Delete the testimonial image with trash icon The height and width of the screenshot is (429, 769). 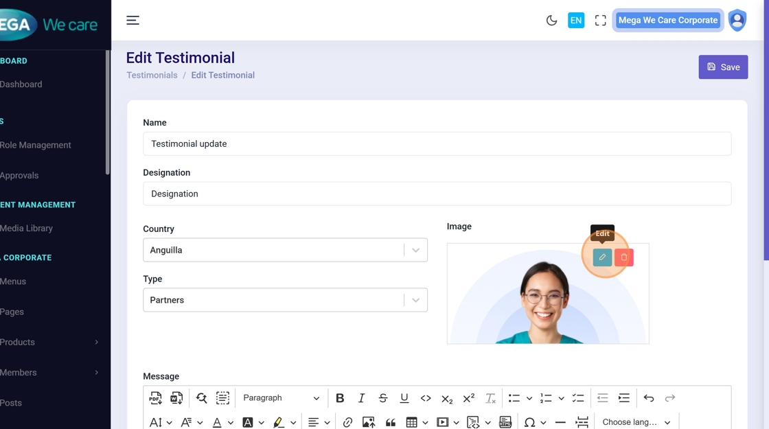pos(624,257)
